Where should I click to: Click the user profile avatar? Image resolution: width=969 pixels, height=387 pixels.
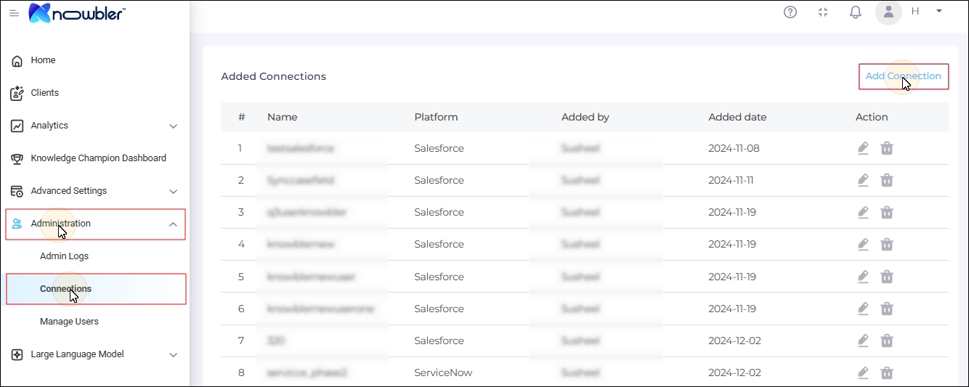click(x=888, y=12)
